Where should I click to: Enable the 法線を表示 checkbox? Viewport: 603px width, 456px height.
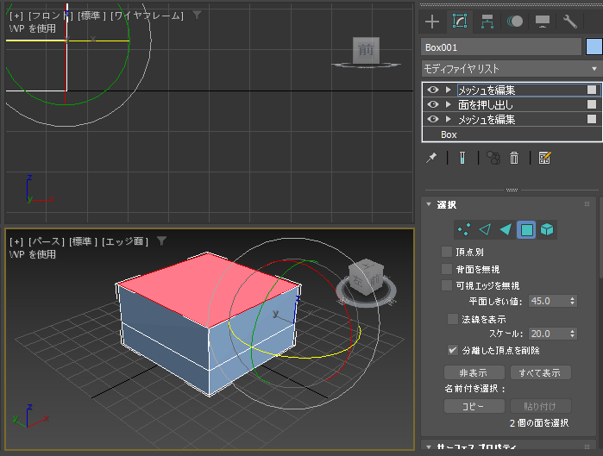(x=453, y=319)
